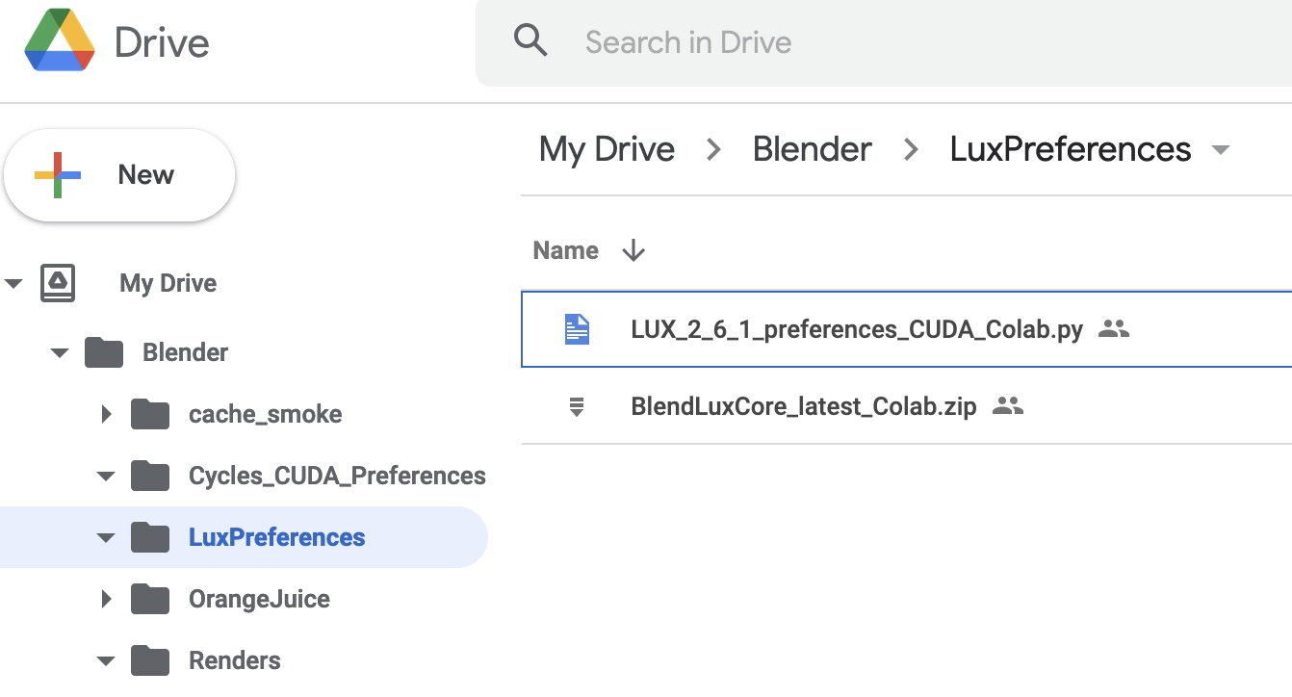1292x697 pixels.
Task: Go to My Drive in the breadcrumb
Action: [607, 149]
